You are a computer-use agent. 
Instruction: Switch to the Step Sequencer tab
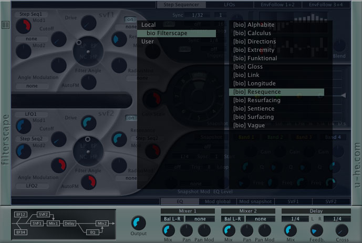click(x=181, y=5)
